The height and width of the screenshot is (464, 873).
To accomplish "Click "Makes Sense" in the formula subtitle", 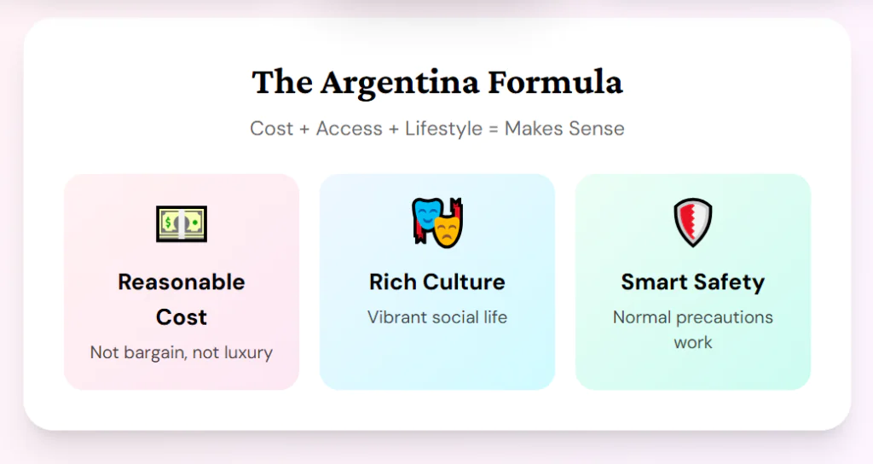I will pos(564,129).
